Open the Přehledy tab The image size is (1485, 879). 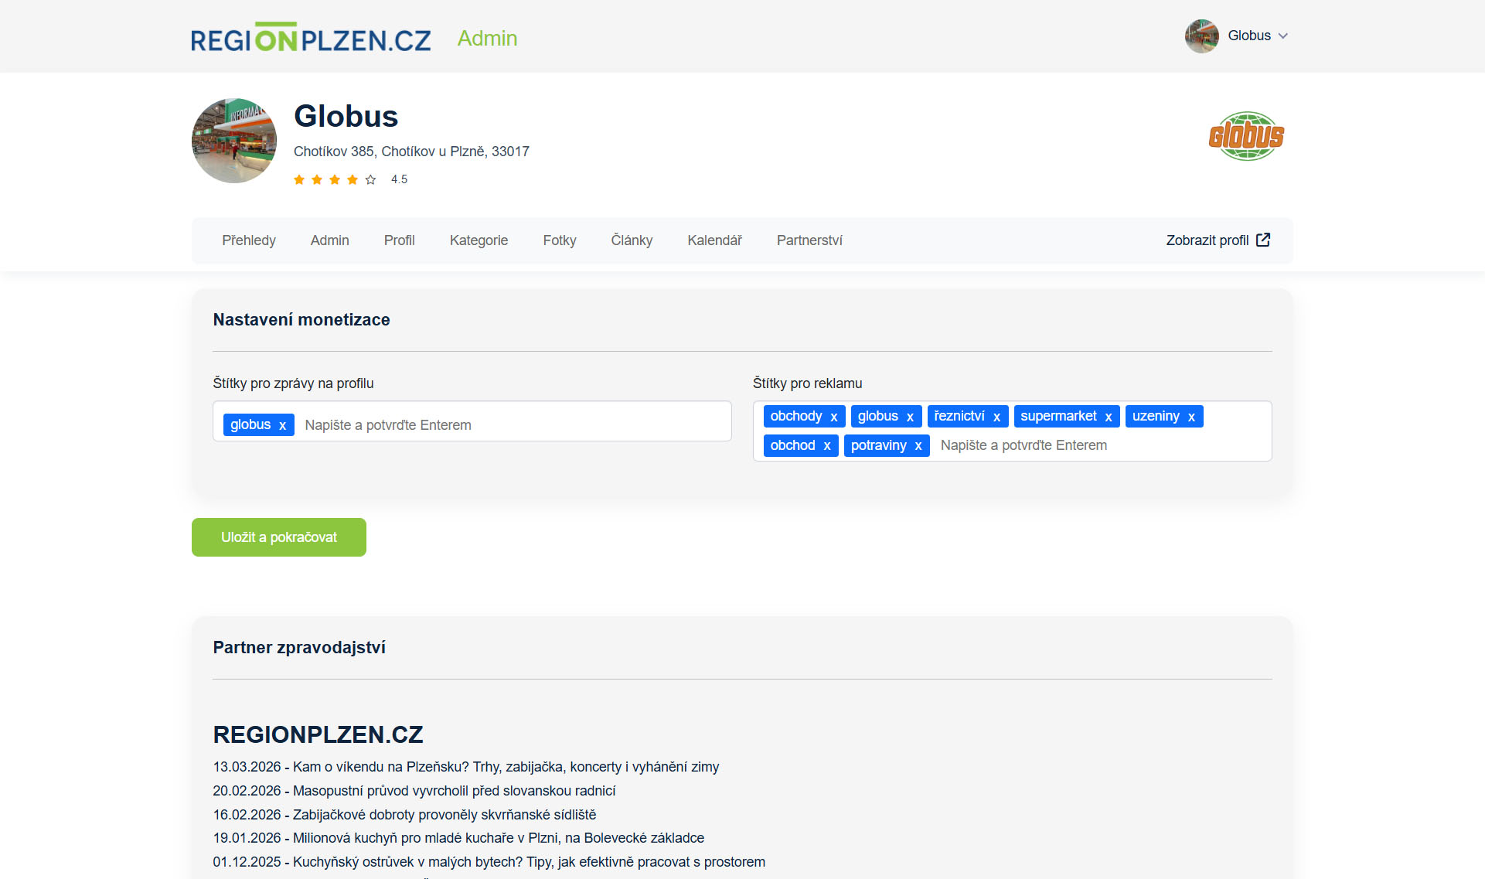249,240
